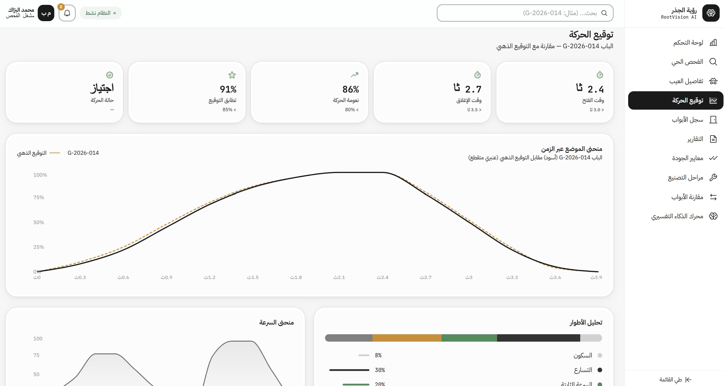Click the 8% bar in phase analysis
Screen dimensions: 724x386
click(x=364, y=355)
